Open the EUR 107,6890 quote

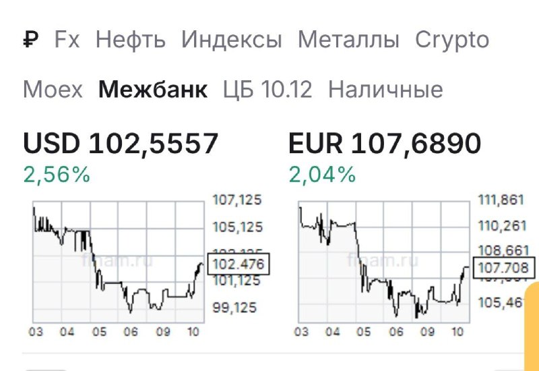click(x=384, y=144)
